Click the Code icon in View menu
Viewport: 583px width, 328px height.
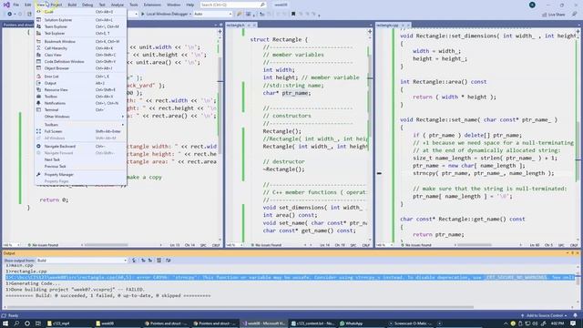[x=38, y=12]
